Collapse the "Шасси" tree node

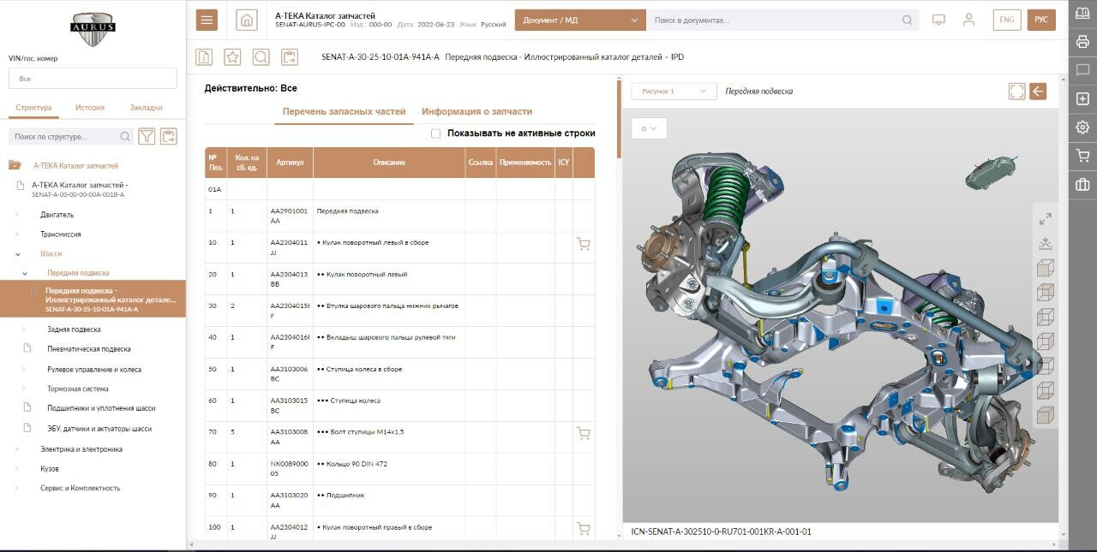[x=17, y=254]
